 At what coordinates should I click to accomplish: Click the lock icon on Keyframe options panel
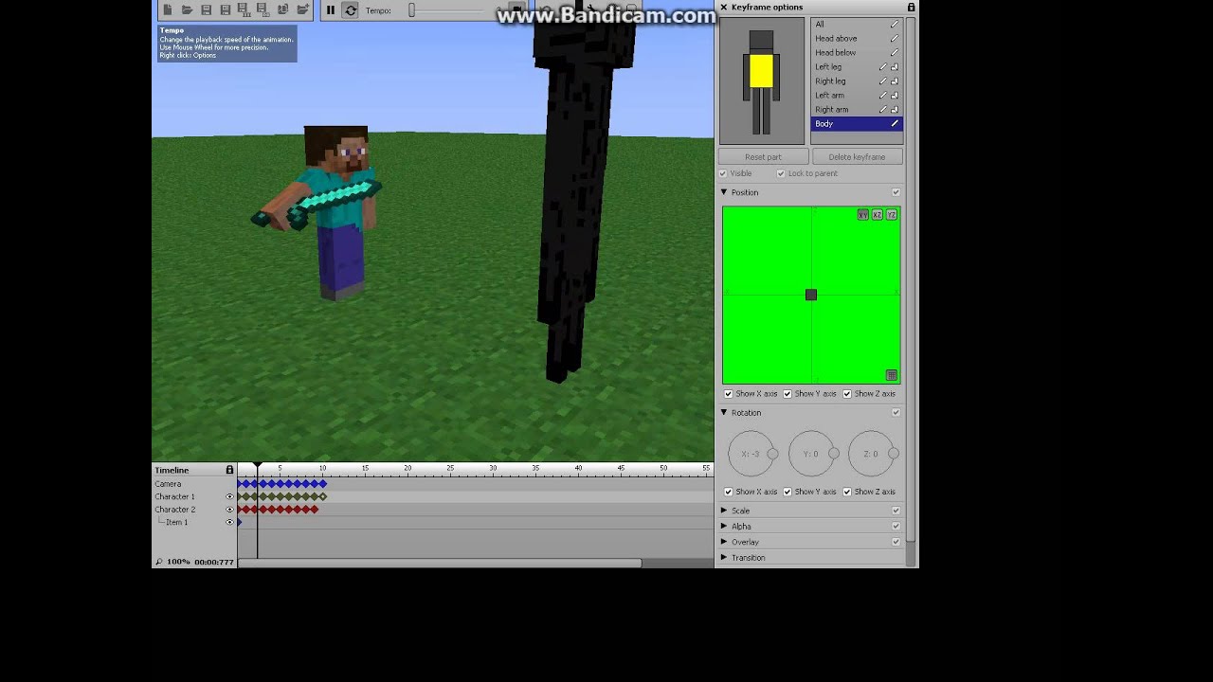pos(911,7)
